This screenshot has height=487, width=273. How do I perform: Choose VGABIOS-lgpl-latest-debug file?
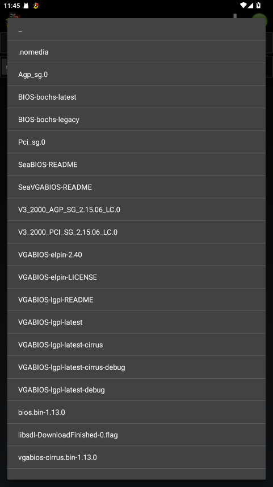click(x=136, y=390)
